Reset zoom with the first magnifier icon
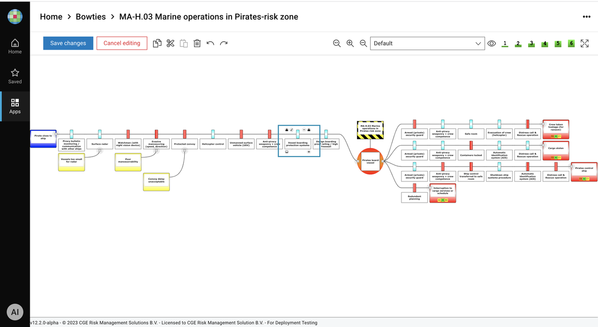 tap(337, 43)
